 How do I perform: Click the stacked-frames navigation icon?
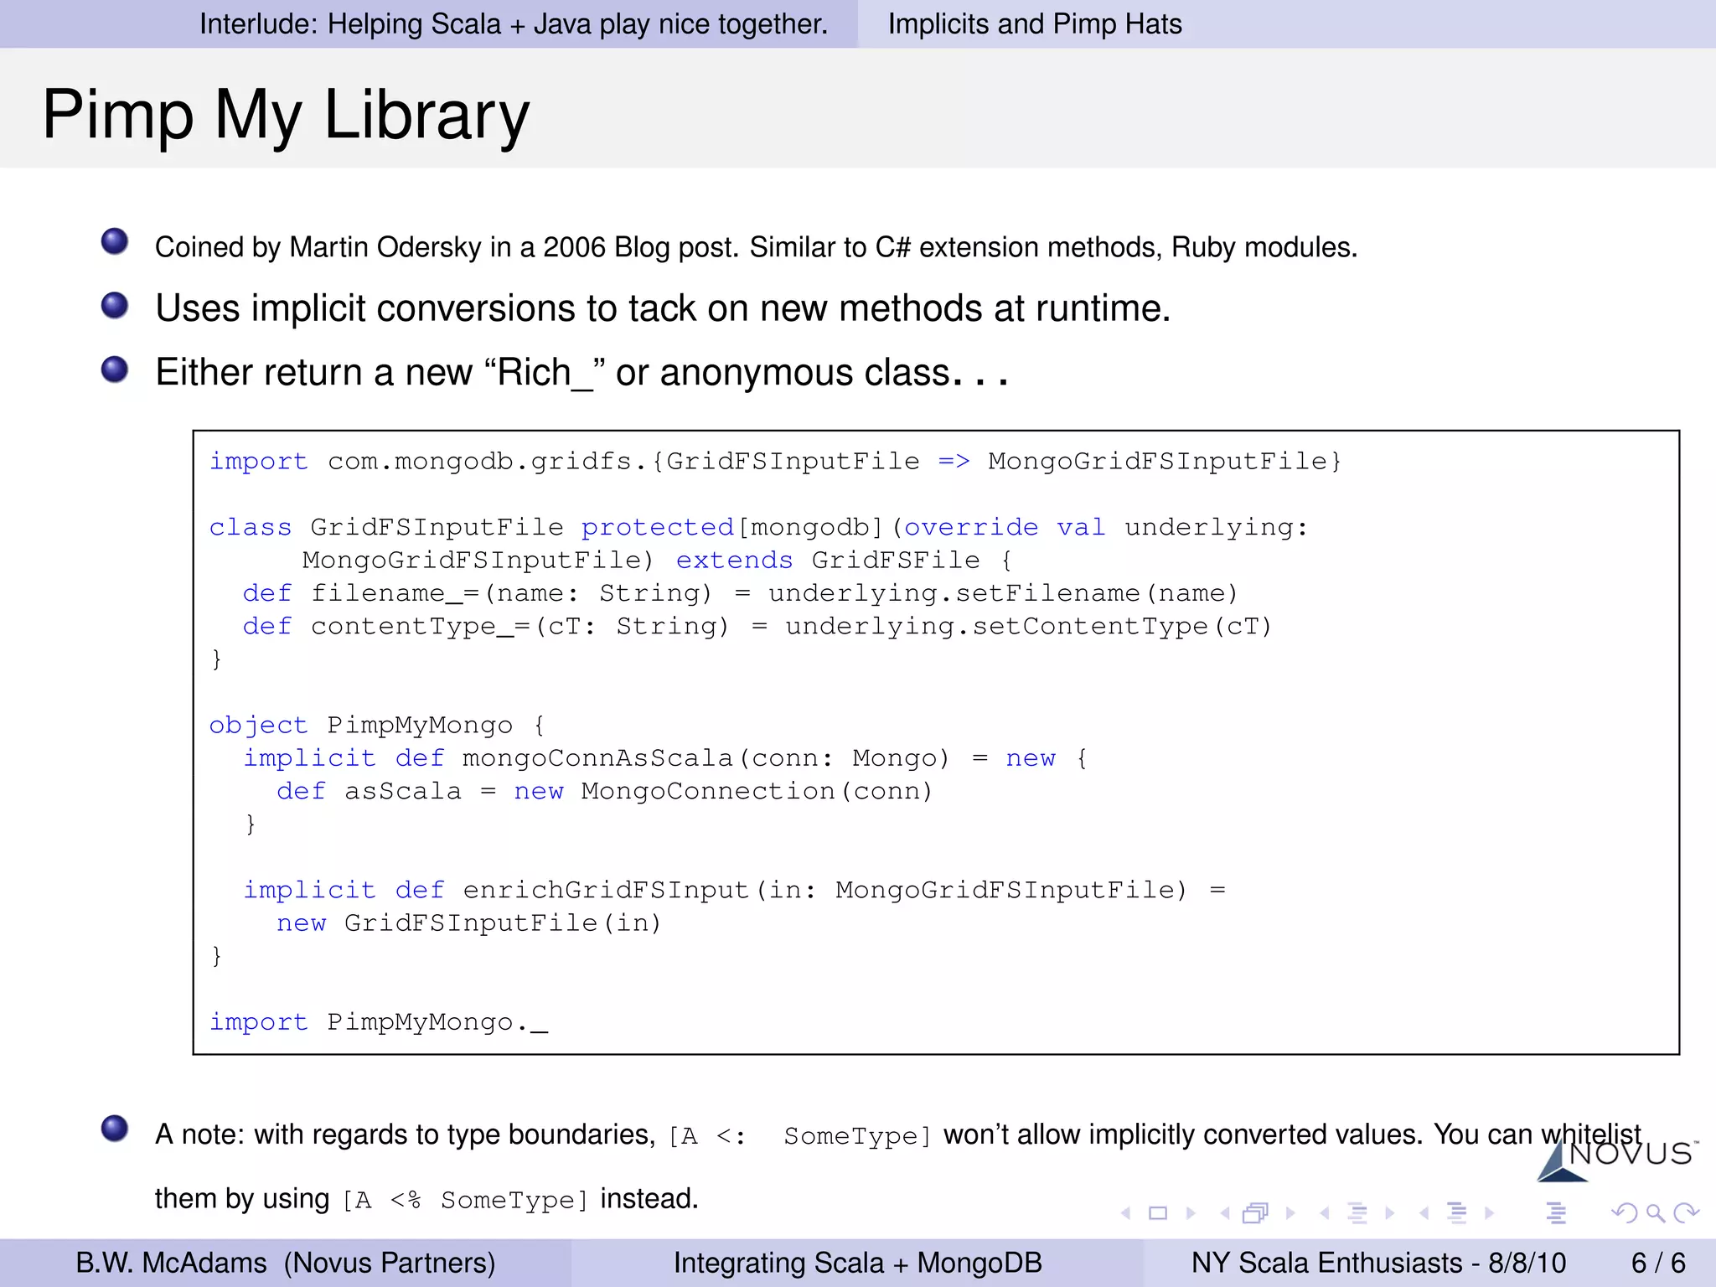(1256, 1213)
